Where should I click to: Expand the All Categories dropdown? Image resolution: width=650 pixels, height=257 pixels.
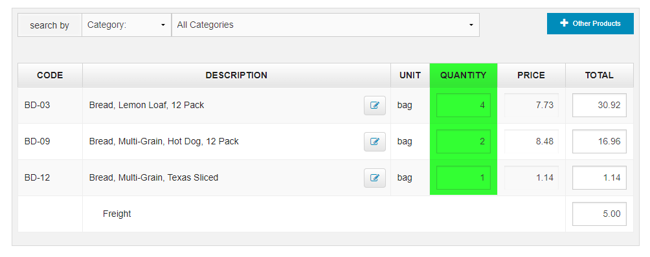click(326, 25)
